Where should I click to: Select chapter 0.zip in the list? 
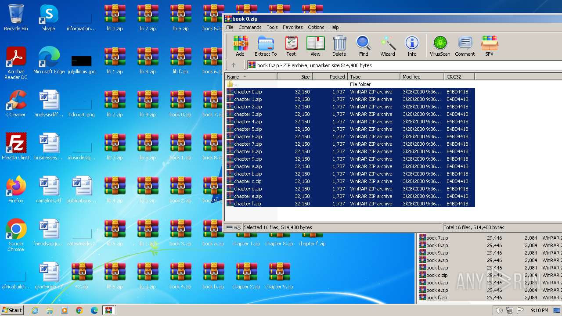(350, 92)
